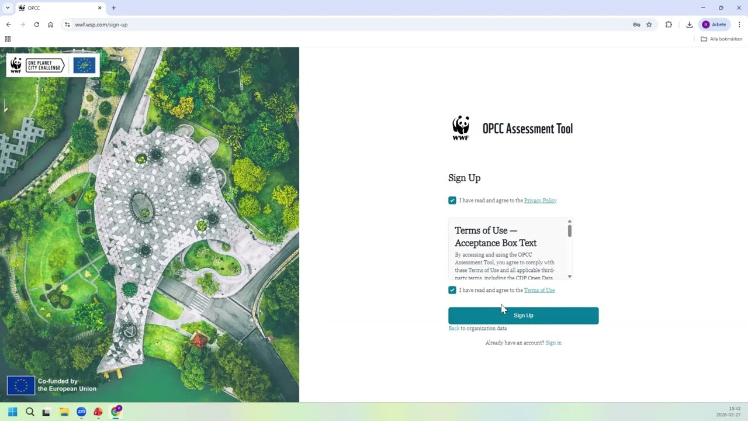Click the 'OPCC Assessment Tool' heading
The height and width of the screenshot is (421, 748).
coord(528,129)
